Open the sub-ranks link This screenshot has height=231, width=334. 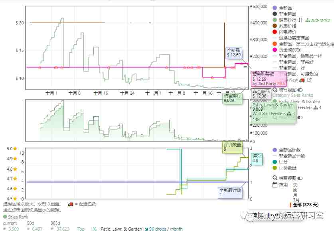pyautogui.click(x=320, y=20)
